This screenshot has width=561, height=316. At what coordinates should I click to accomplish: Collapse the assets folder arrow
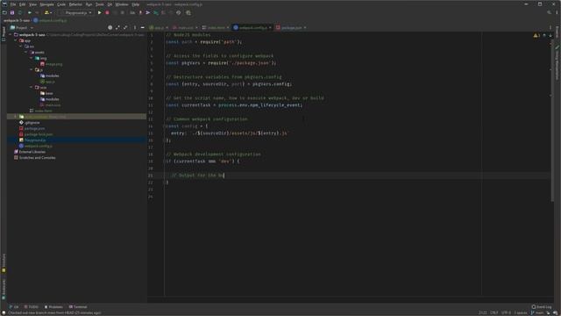pyautogui.click(x=26, y=53)
